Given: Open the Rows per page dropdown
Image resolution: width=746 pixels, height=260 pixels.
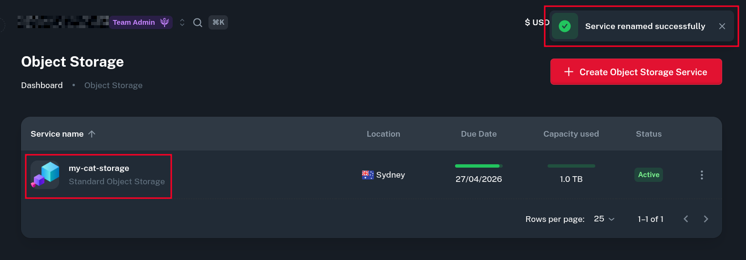Looking at the screenshot, I should pyautogui.click(x=604, y=219).
